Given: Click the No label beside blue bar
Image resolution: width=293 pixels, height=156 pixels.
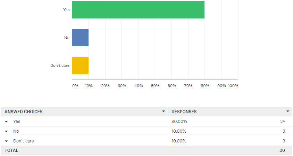Looking at the screenshot, I should (x=67, y=38).
